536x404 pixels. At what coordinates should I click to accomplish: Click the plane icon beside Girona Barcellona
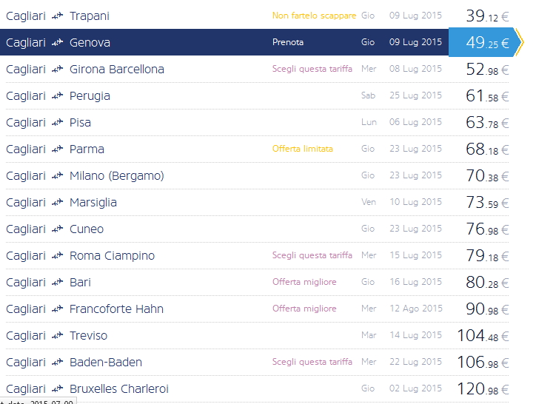58,70
